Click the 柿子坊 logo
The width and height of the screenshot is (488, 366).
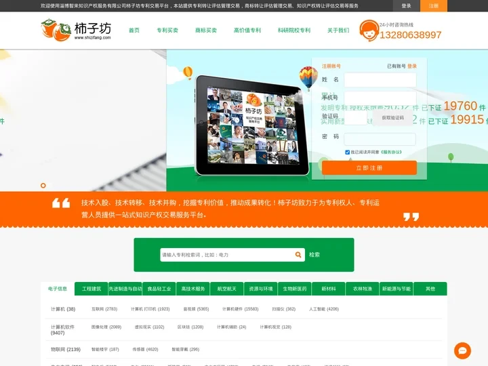76,30
